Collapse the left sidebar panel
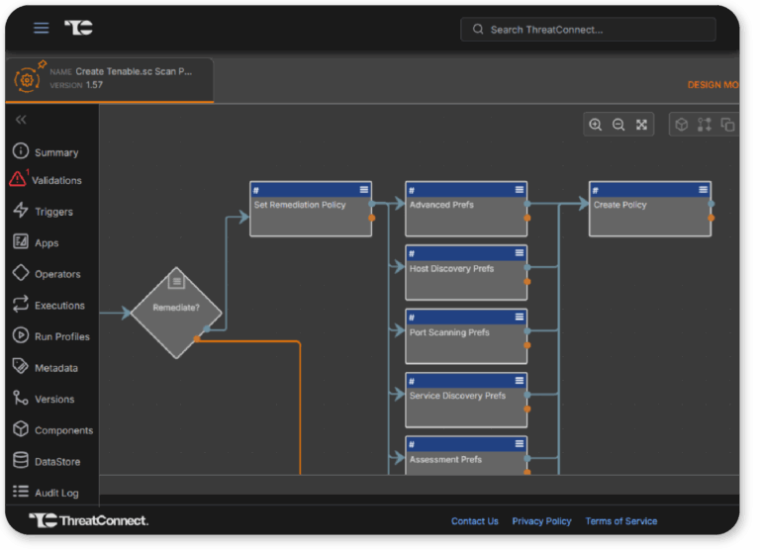The width and height of the screenshot is (760, 550). pos(21,120)
